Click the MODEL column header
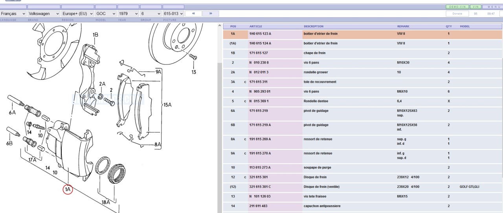 click(x=465, y=26)
